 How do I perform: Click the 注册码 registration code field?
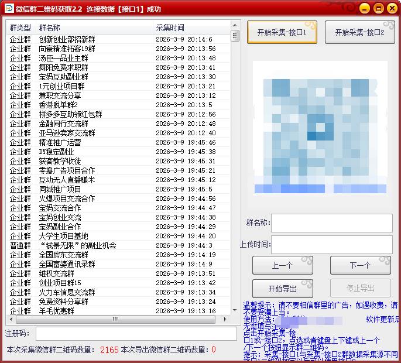coord(136,334)
